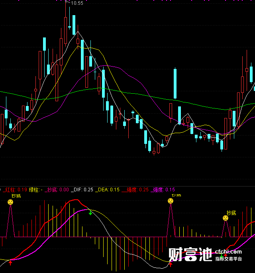
Task: Click the 10.55 high price label
Action: [77, 3]
